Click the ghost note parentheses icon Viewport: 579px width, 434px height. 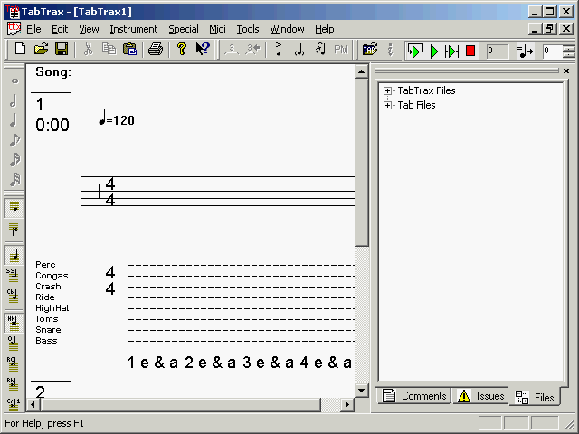299,50
